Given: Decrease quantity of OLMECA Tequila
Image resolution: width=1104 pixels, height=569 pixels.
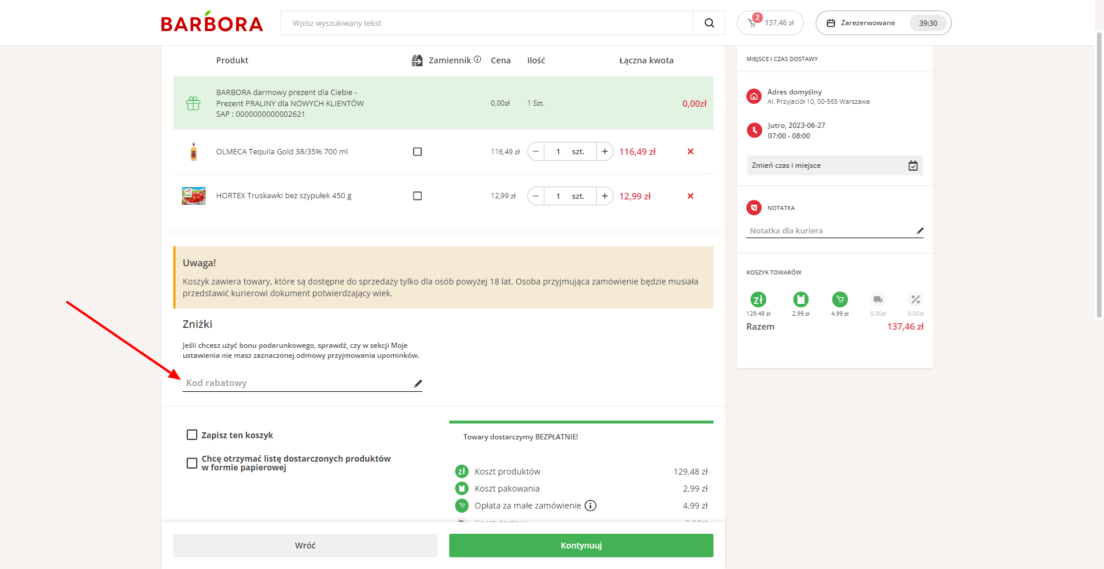Looking at the screenshot, I should 536,151.
